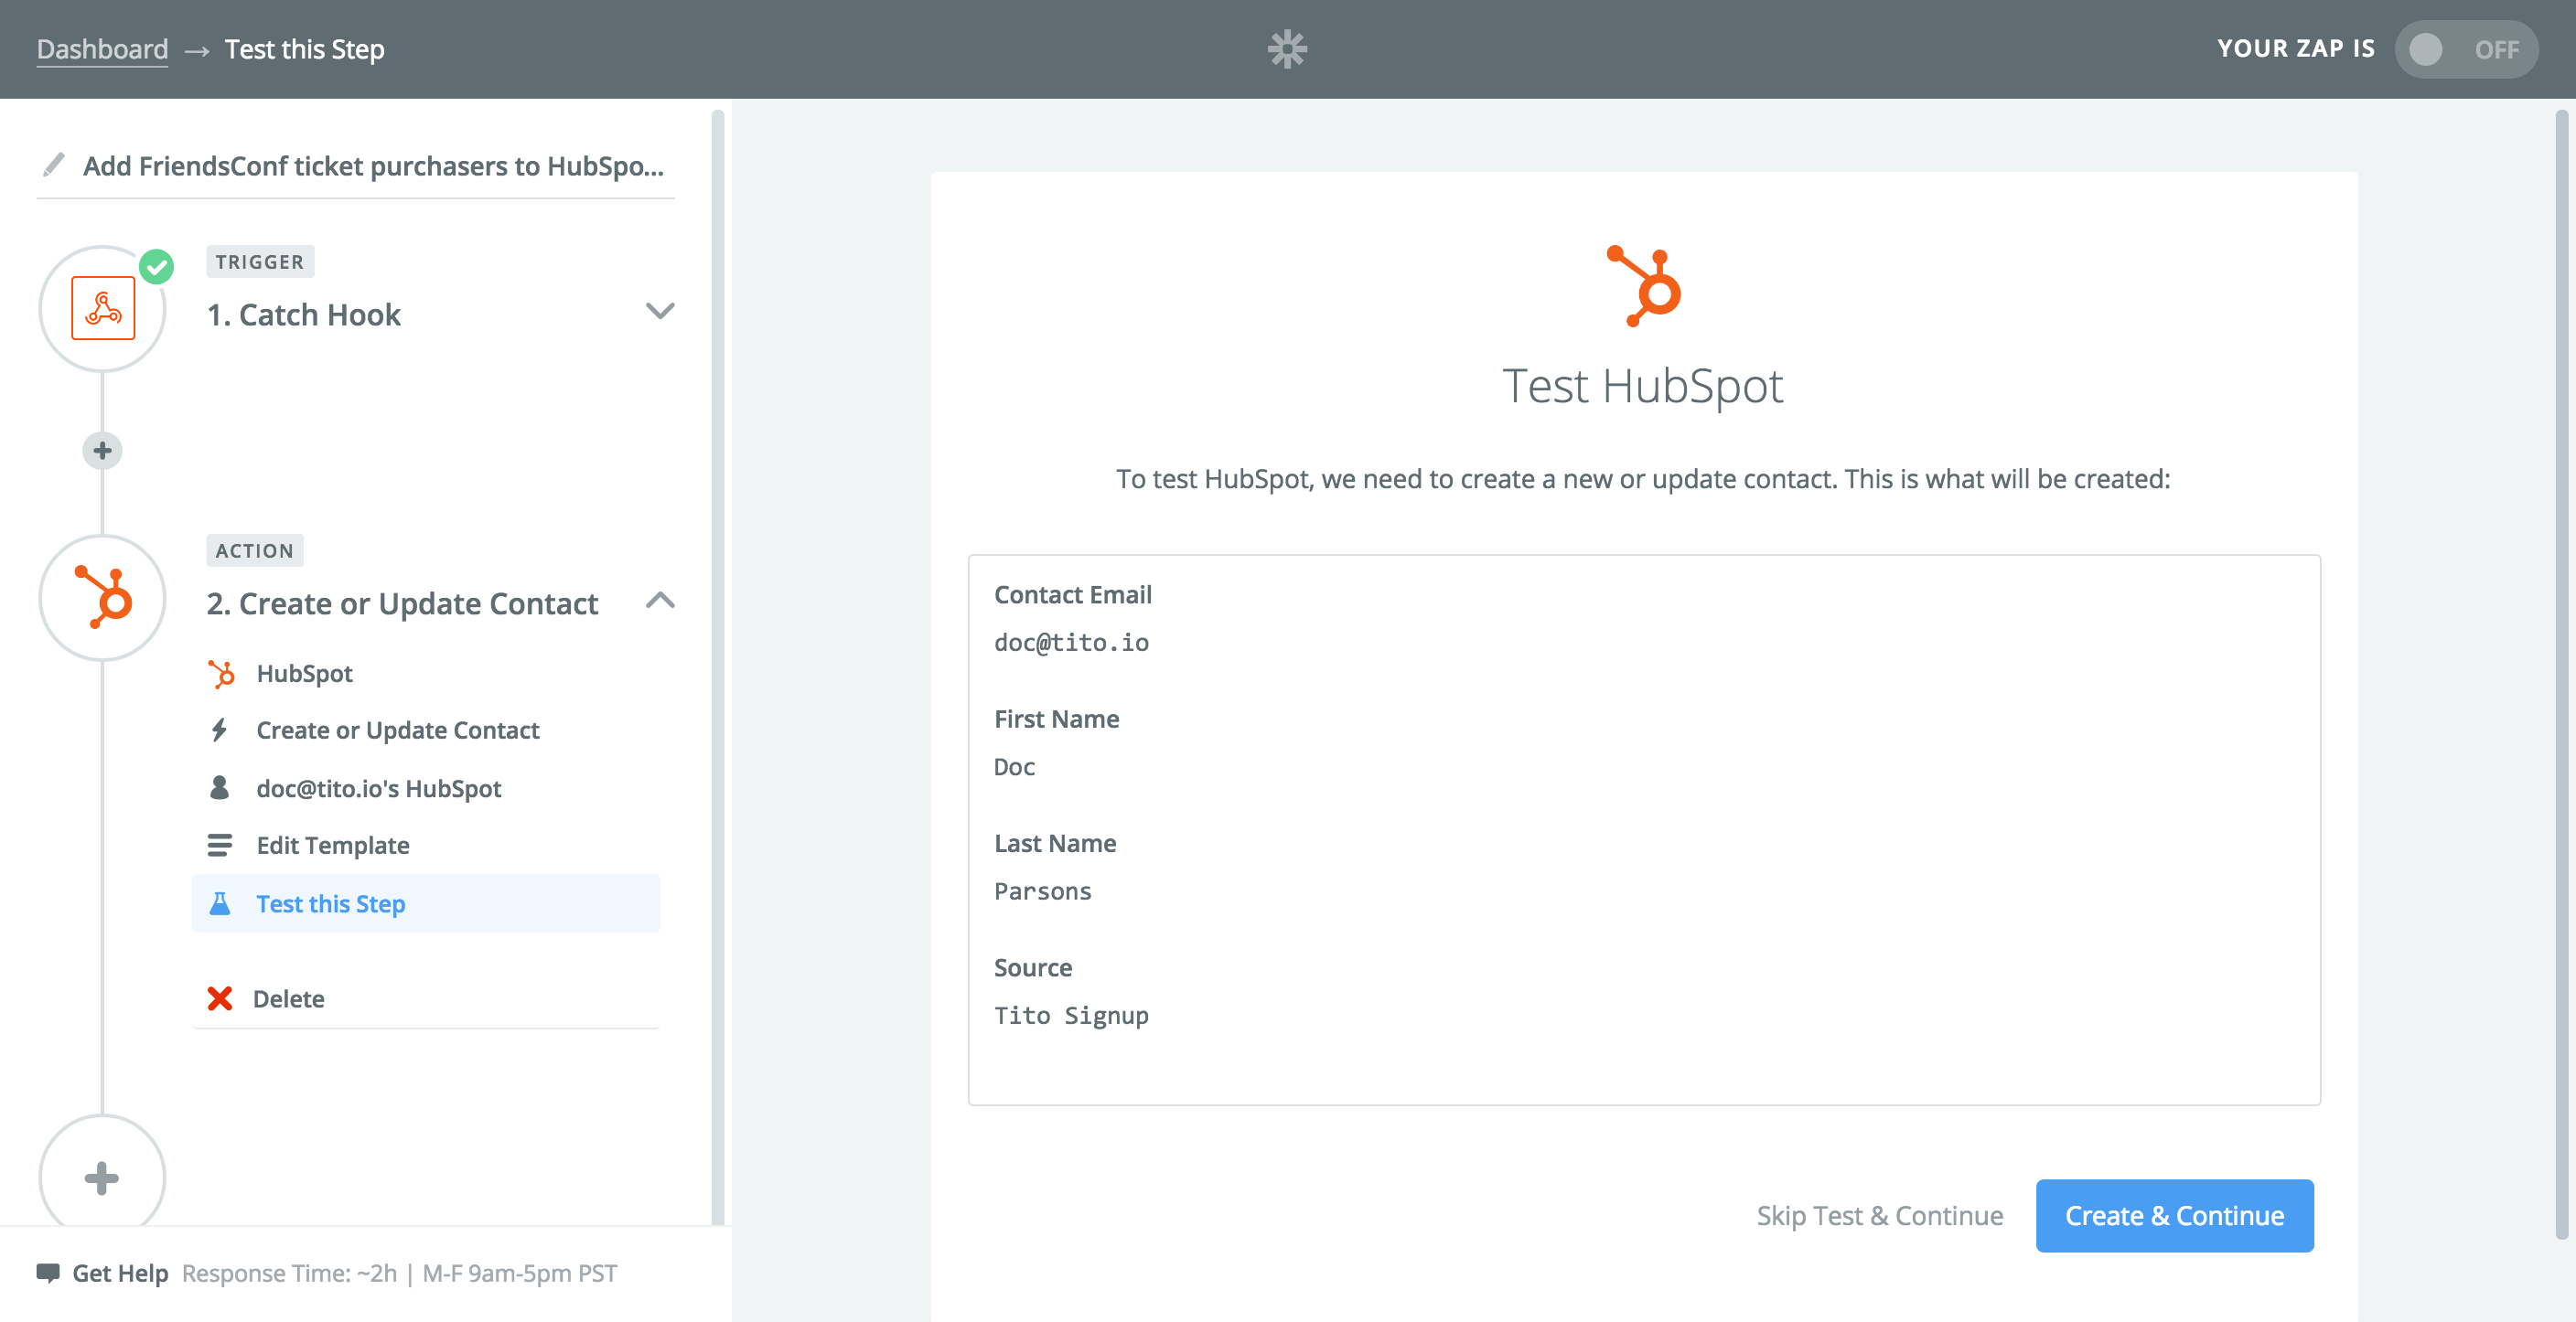Click Skip Test & Continue link

pos(1879,1215)
